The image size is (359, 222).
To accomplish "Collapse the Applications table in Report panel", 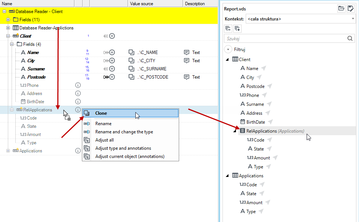I will [227, 176].
